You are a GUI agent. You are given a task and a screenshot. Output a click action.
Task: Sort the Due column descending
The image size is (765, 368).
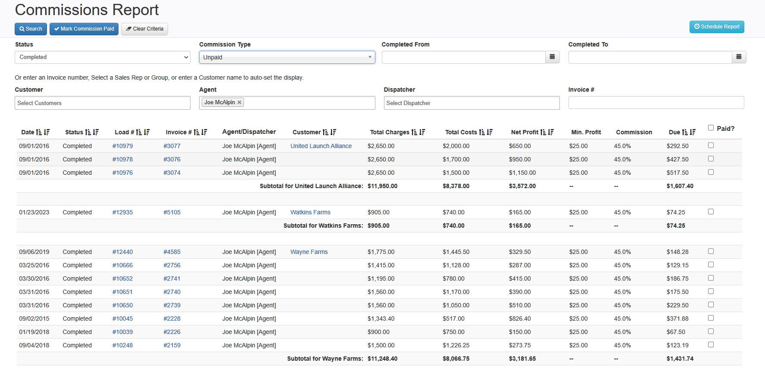click(693, 133)
